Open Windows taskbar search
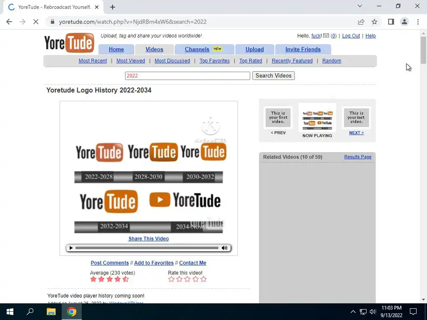Screen dimensions: 427x320 pyautogui.click(x=30, y=312)
